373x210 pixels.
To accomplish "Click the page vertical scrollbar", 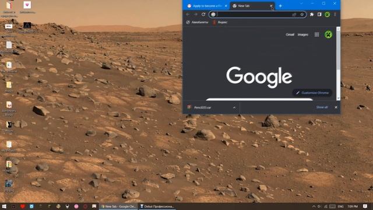I will (x=338, y=51).
